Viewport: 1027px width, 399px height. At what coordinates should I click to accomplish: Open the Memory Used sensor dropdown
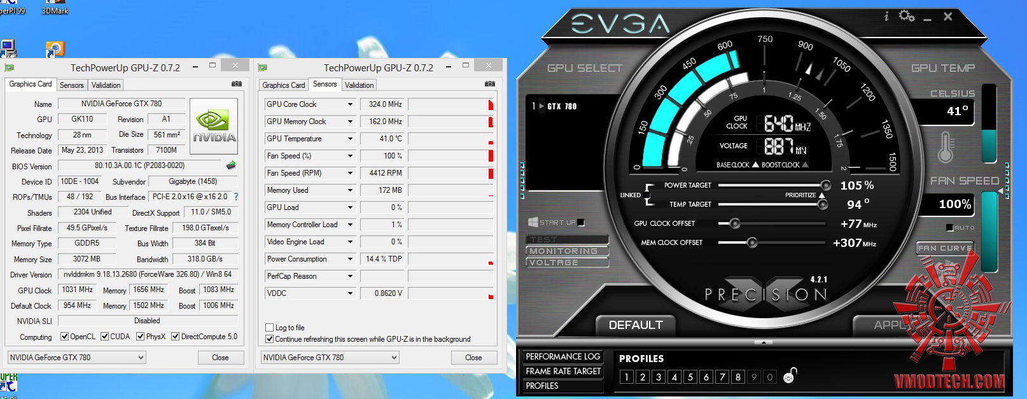[x=350, y=190]
